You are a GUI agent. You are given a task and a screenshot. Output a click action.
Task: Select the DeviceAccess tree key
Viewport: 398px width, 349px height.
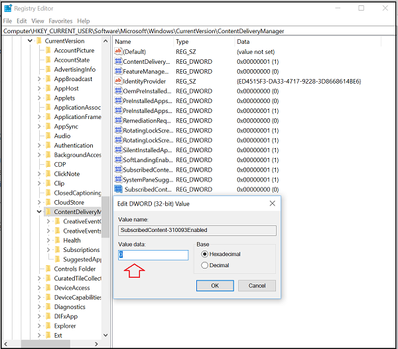[72, 288]
